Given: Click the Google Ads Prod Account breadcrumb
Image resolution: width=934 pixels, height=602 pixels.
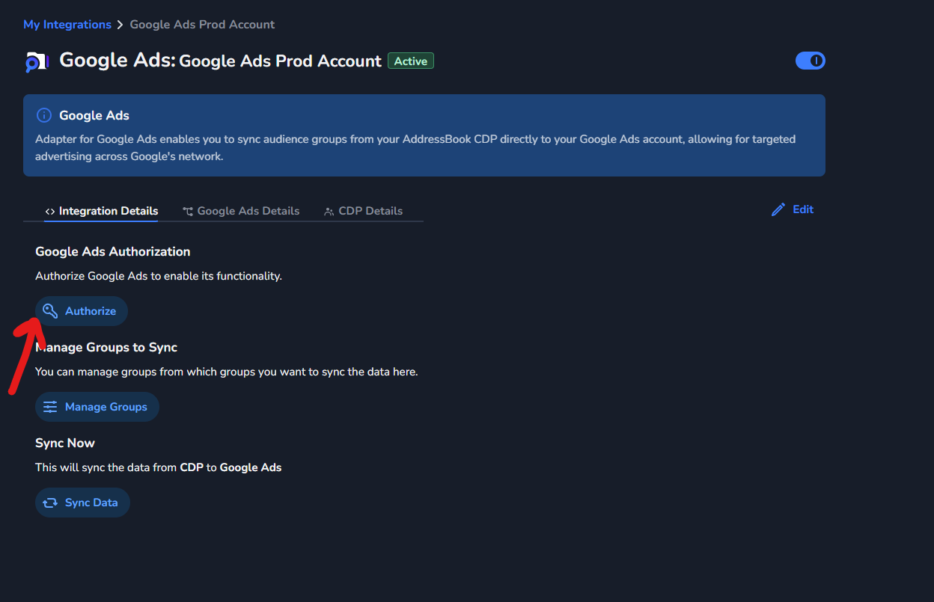Looking at the screenshot, I should [x=202, y=25].
